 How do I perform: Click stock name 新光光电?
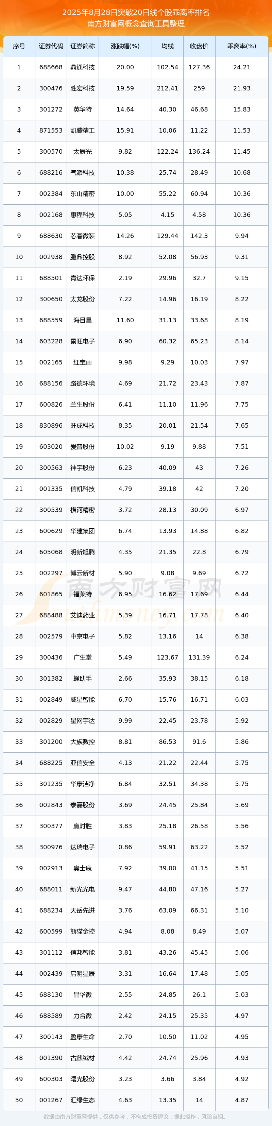coord(83,889)
